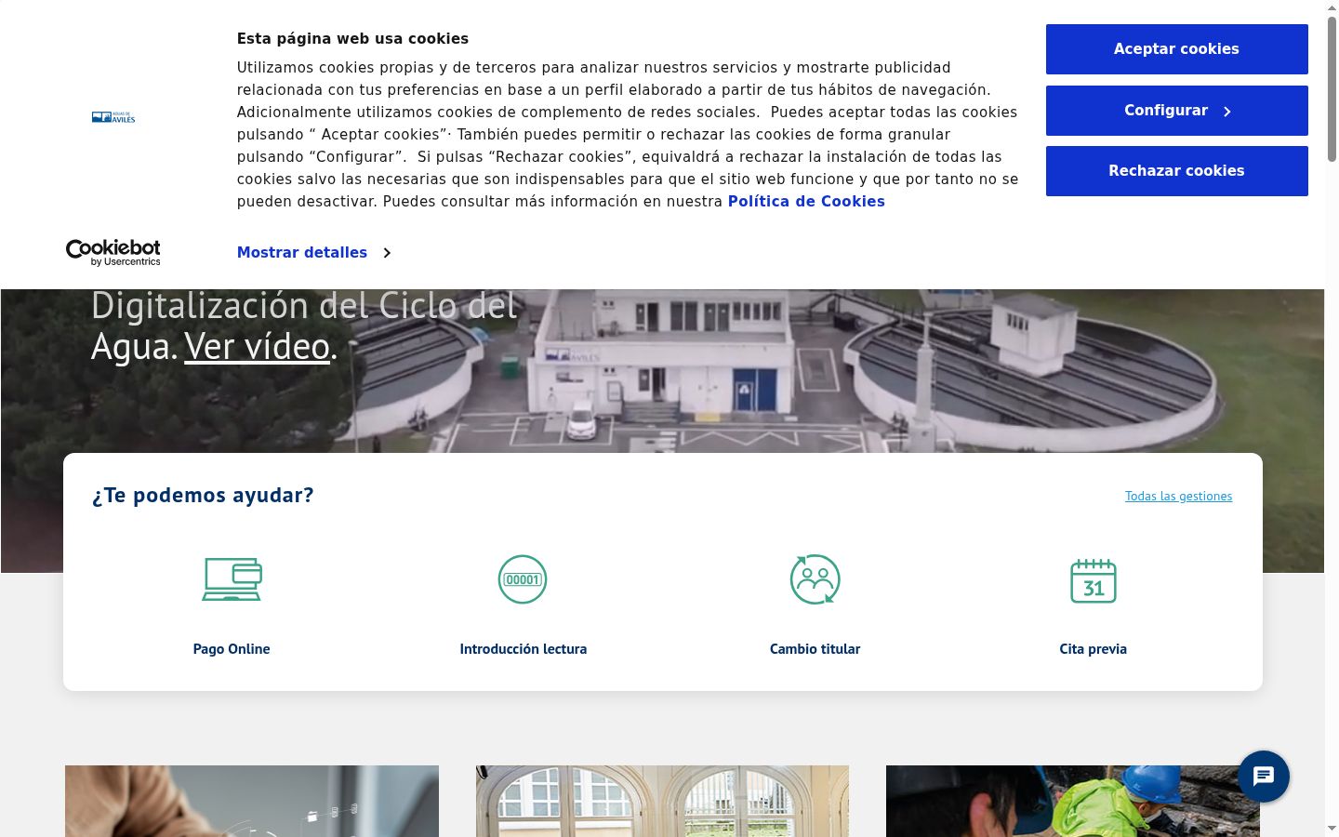Open the card thumbnail with hand and laptop
This screenshot has height=837, width=1339.
coord(252,801)
